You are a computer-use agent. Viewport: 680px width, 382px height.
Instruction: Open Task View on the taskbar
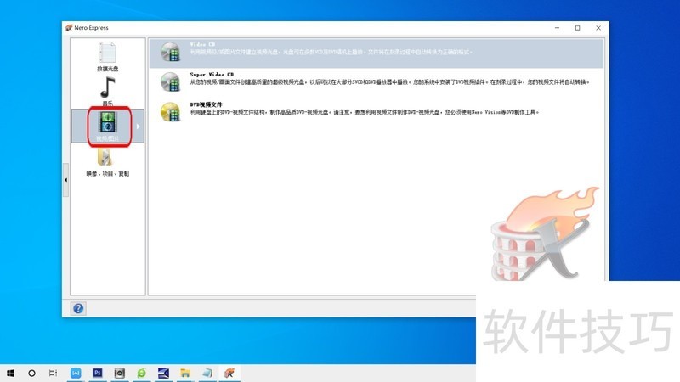[53, 373]
